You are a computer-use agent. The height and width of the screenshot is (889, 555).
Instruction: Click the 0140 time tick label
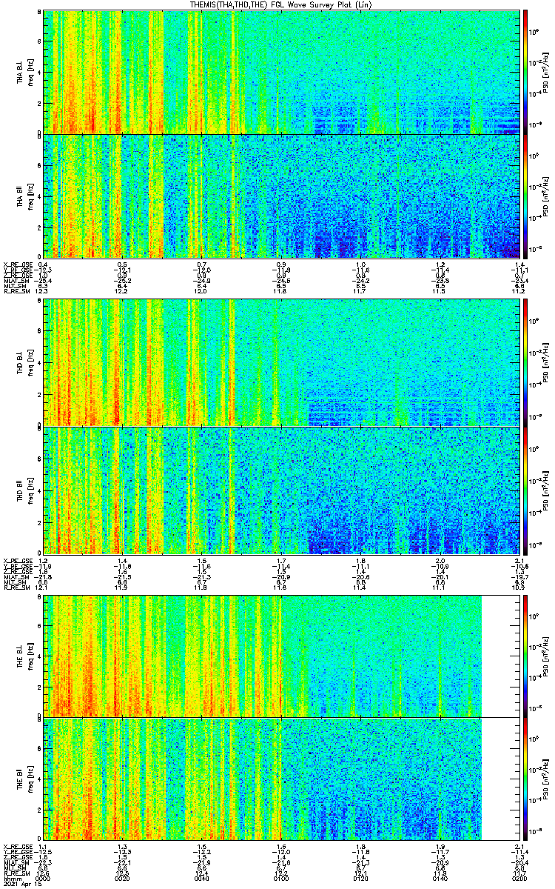[x=440, y=879]
